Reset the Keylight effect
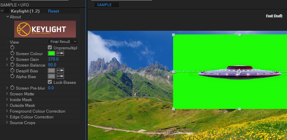 point(54,11)
